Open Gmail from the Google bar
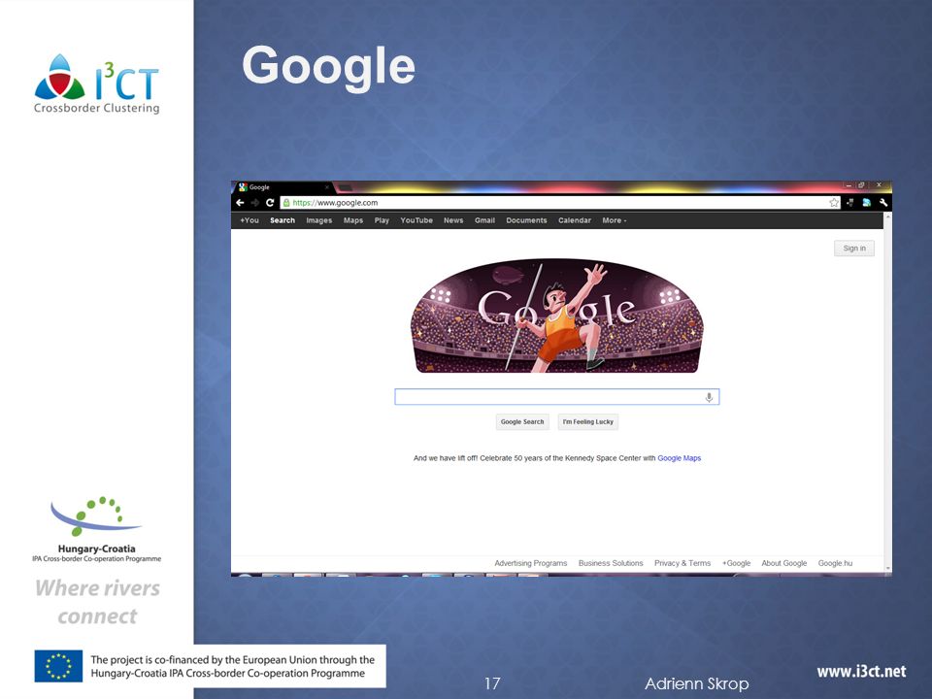 (x=484, y=220)
